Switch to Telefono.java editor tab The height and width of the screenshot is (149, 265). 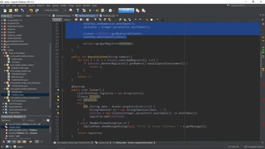tap(108, 16)
